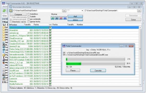Open right folder browse button

click(139, 11)
